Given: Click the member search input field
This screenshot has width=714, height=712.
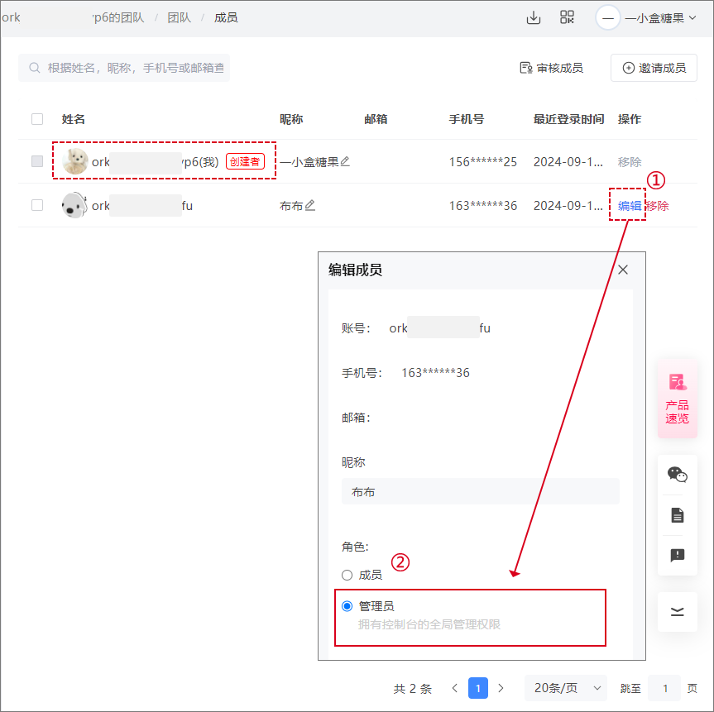Looking at the screenshot, I should pyautogui.click(x=124, y=68).
